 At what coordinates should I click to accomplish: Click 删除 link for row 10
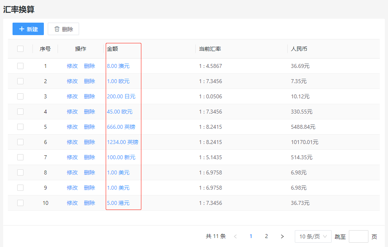(89, 203)
